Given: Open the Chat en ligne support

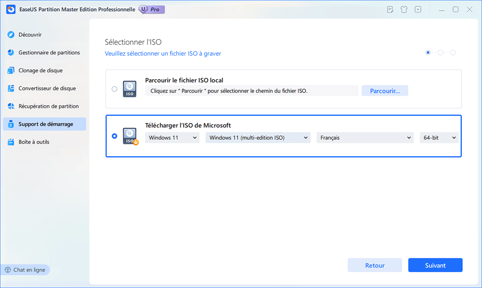Looking at the screenshot, I should 26,269.
